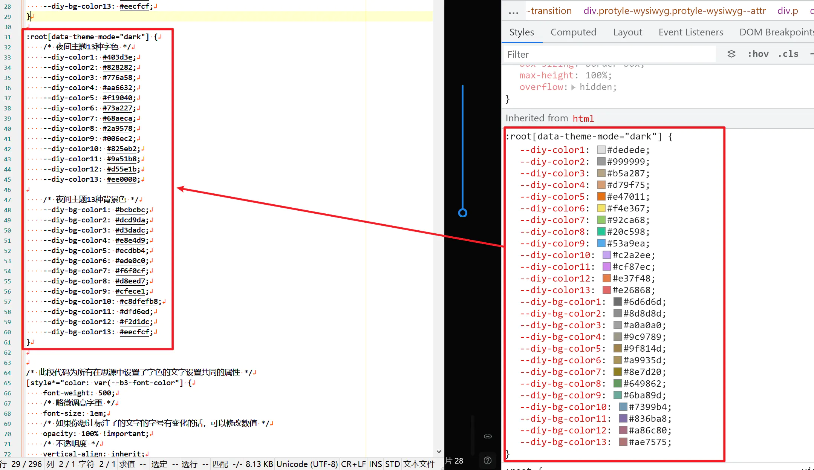Open the Unicode (UTF-8) encoding selector
Screen dimensions: 814x470
pyautogui.click(x=307, y=464)
